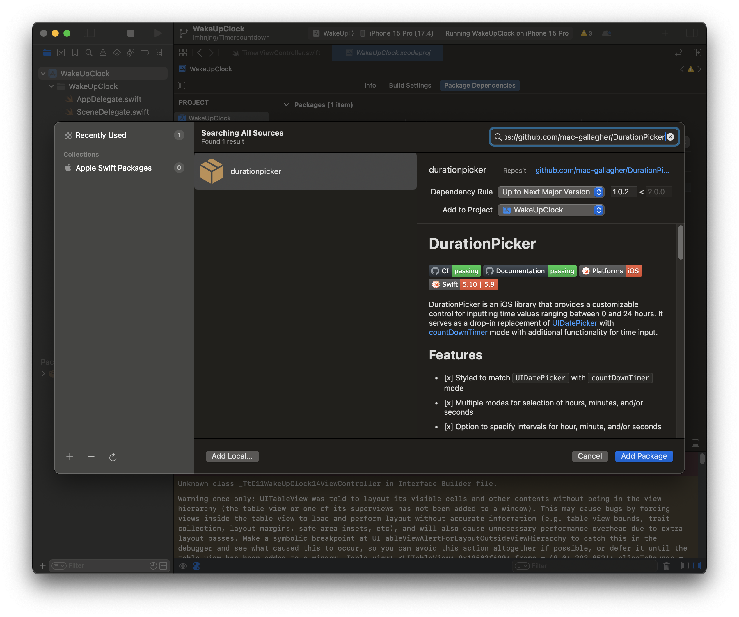Screen dimensions: 739x617
Task: Open the Debug navigator icon
Action: pyautogui.click(x=131, y=53)
